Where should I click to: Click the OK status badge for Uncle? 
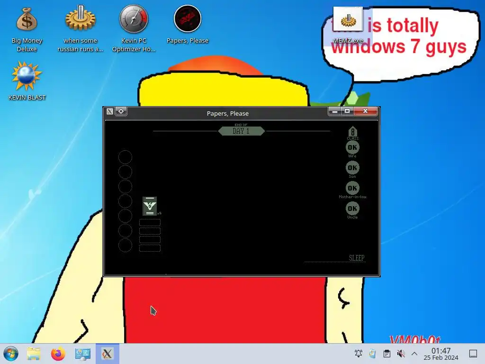pos(352,209)
